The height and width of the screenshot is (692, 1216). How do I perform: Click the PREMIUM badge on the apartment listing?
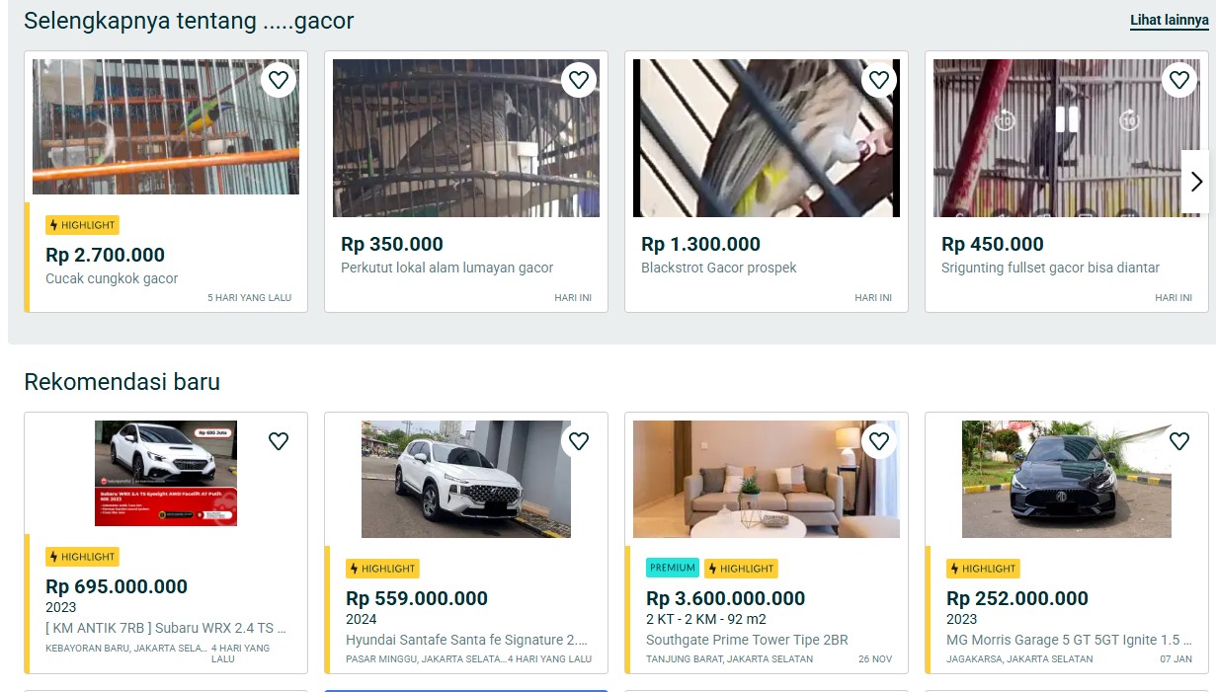tap(672, 568)
